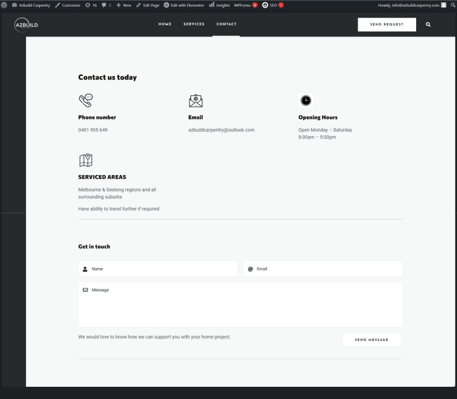Go to HOME navigation item

[165, 24]
